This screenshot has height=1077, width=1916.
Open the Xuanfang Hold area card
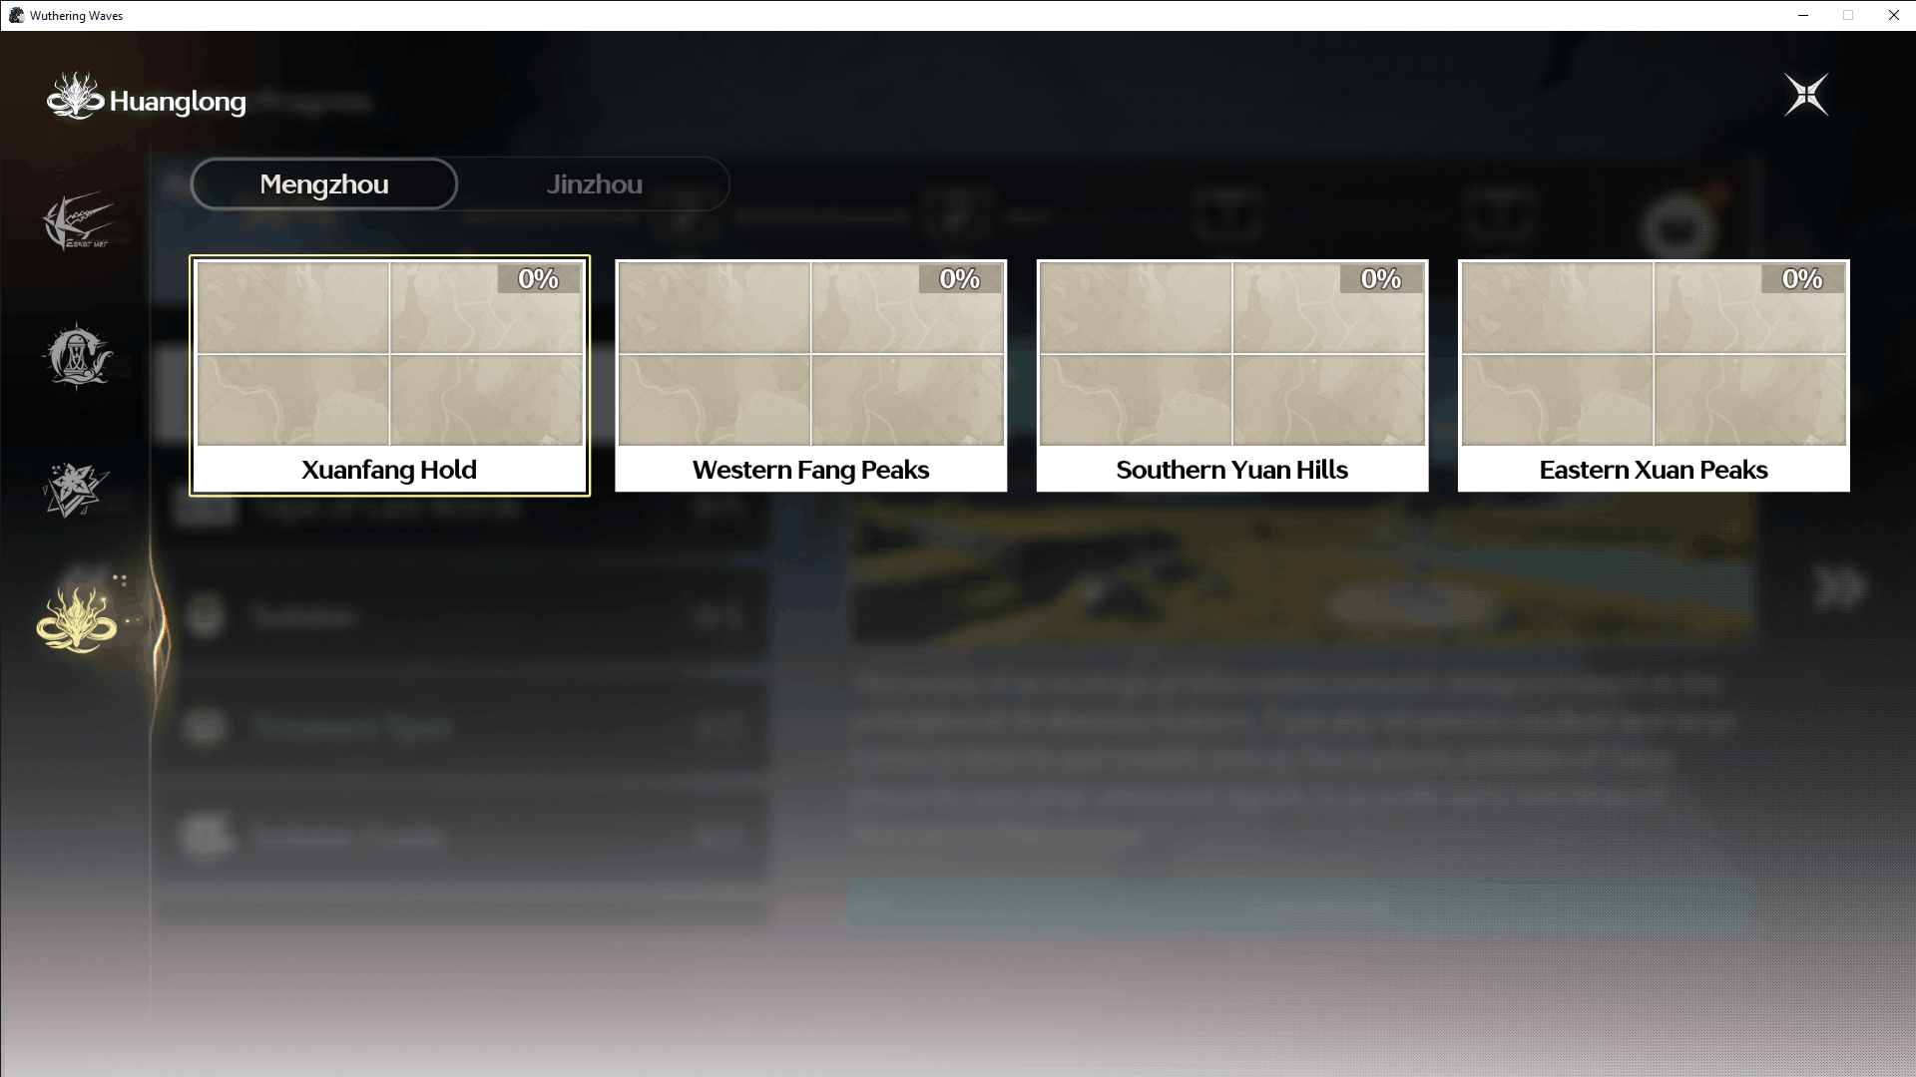click(x=389, y=376)
